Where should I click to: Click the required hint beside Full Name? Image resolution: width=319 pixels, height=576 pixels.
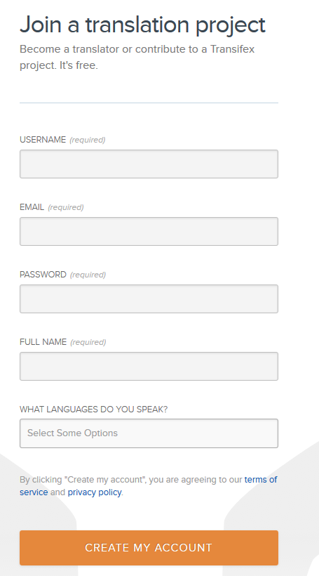(88, 342)
